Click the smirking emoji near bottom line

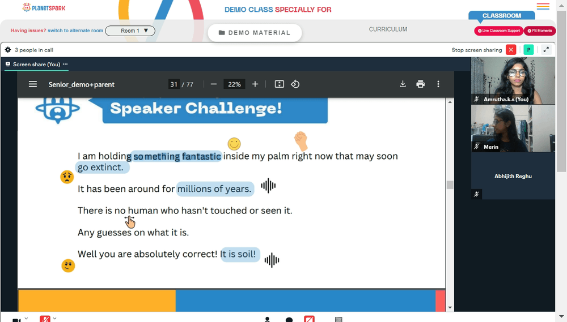68,265
